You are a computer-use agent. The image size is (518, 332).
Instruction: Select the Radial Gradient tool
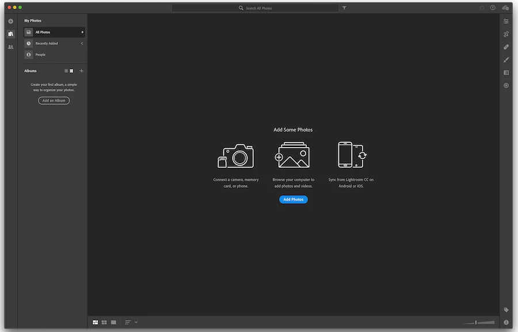coord(506,86)
